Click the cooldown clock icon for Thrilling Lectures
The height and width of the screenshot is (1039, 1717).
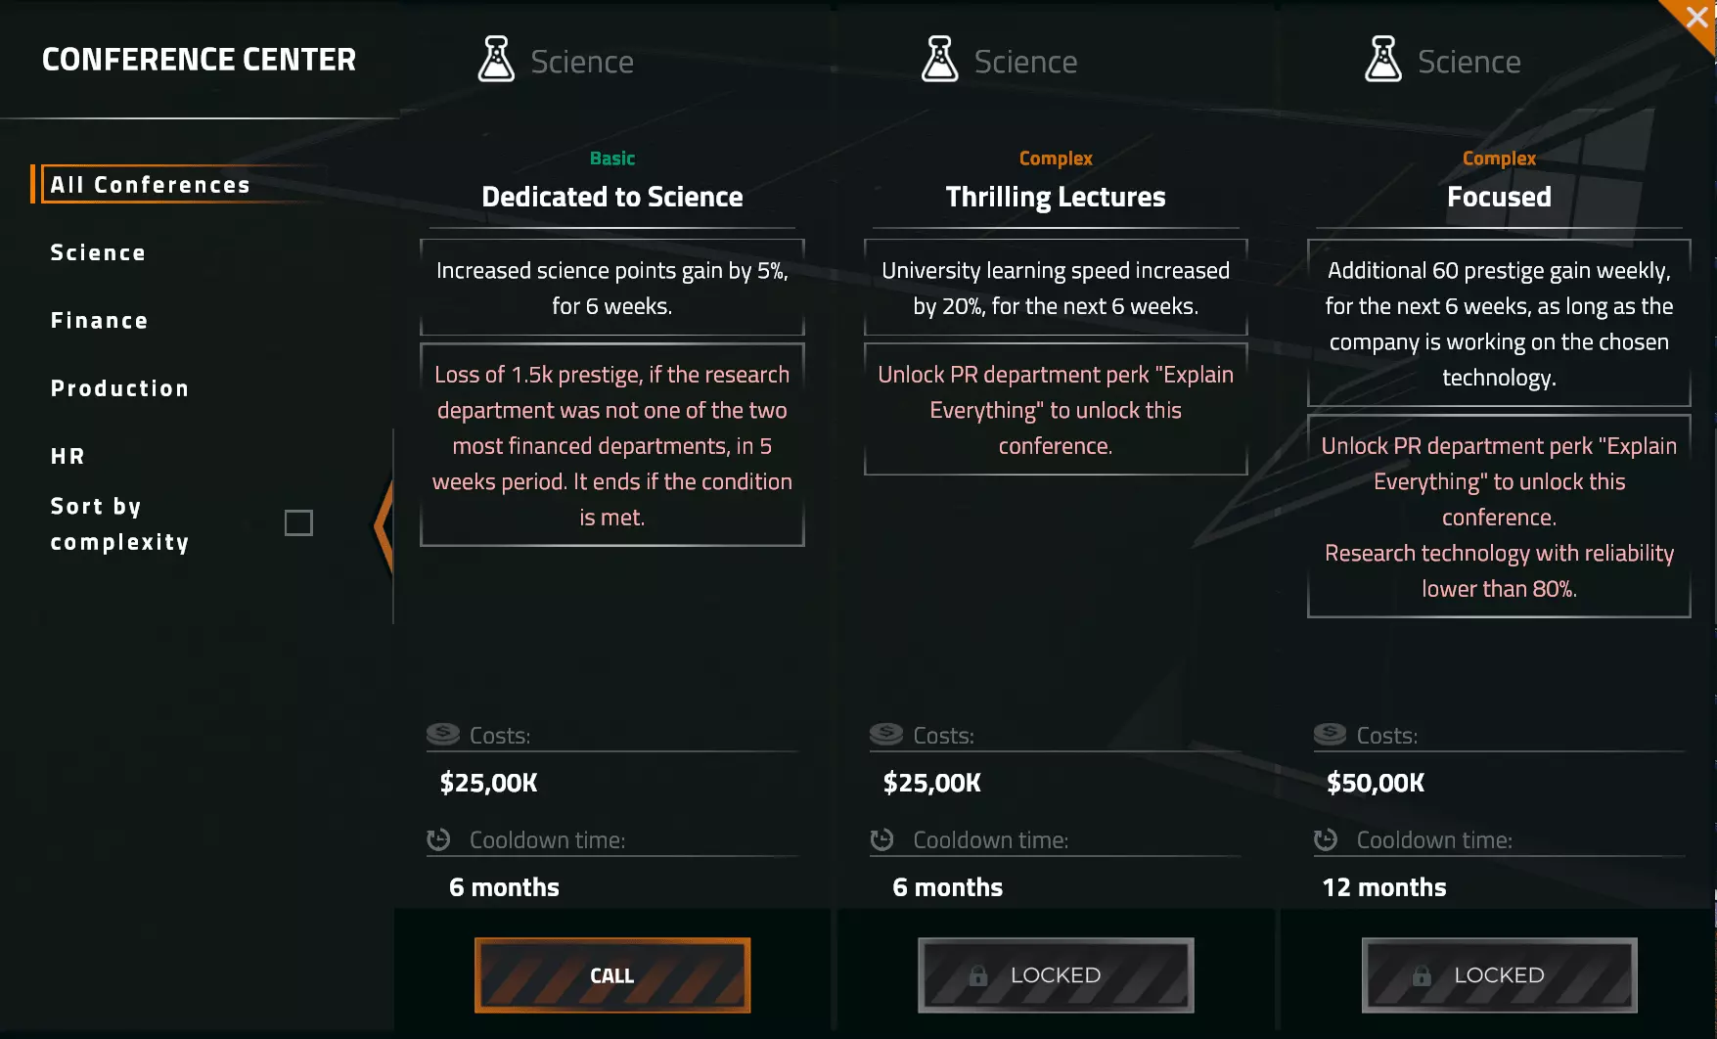pyautogui.click(x=881, y=839)
